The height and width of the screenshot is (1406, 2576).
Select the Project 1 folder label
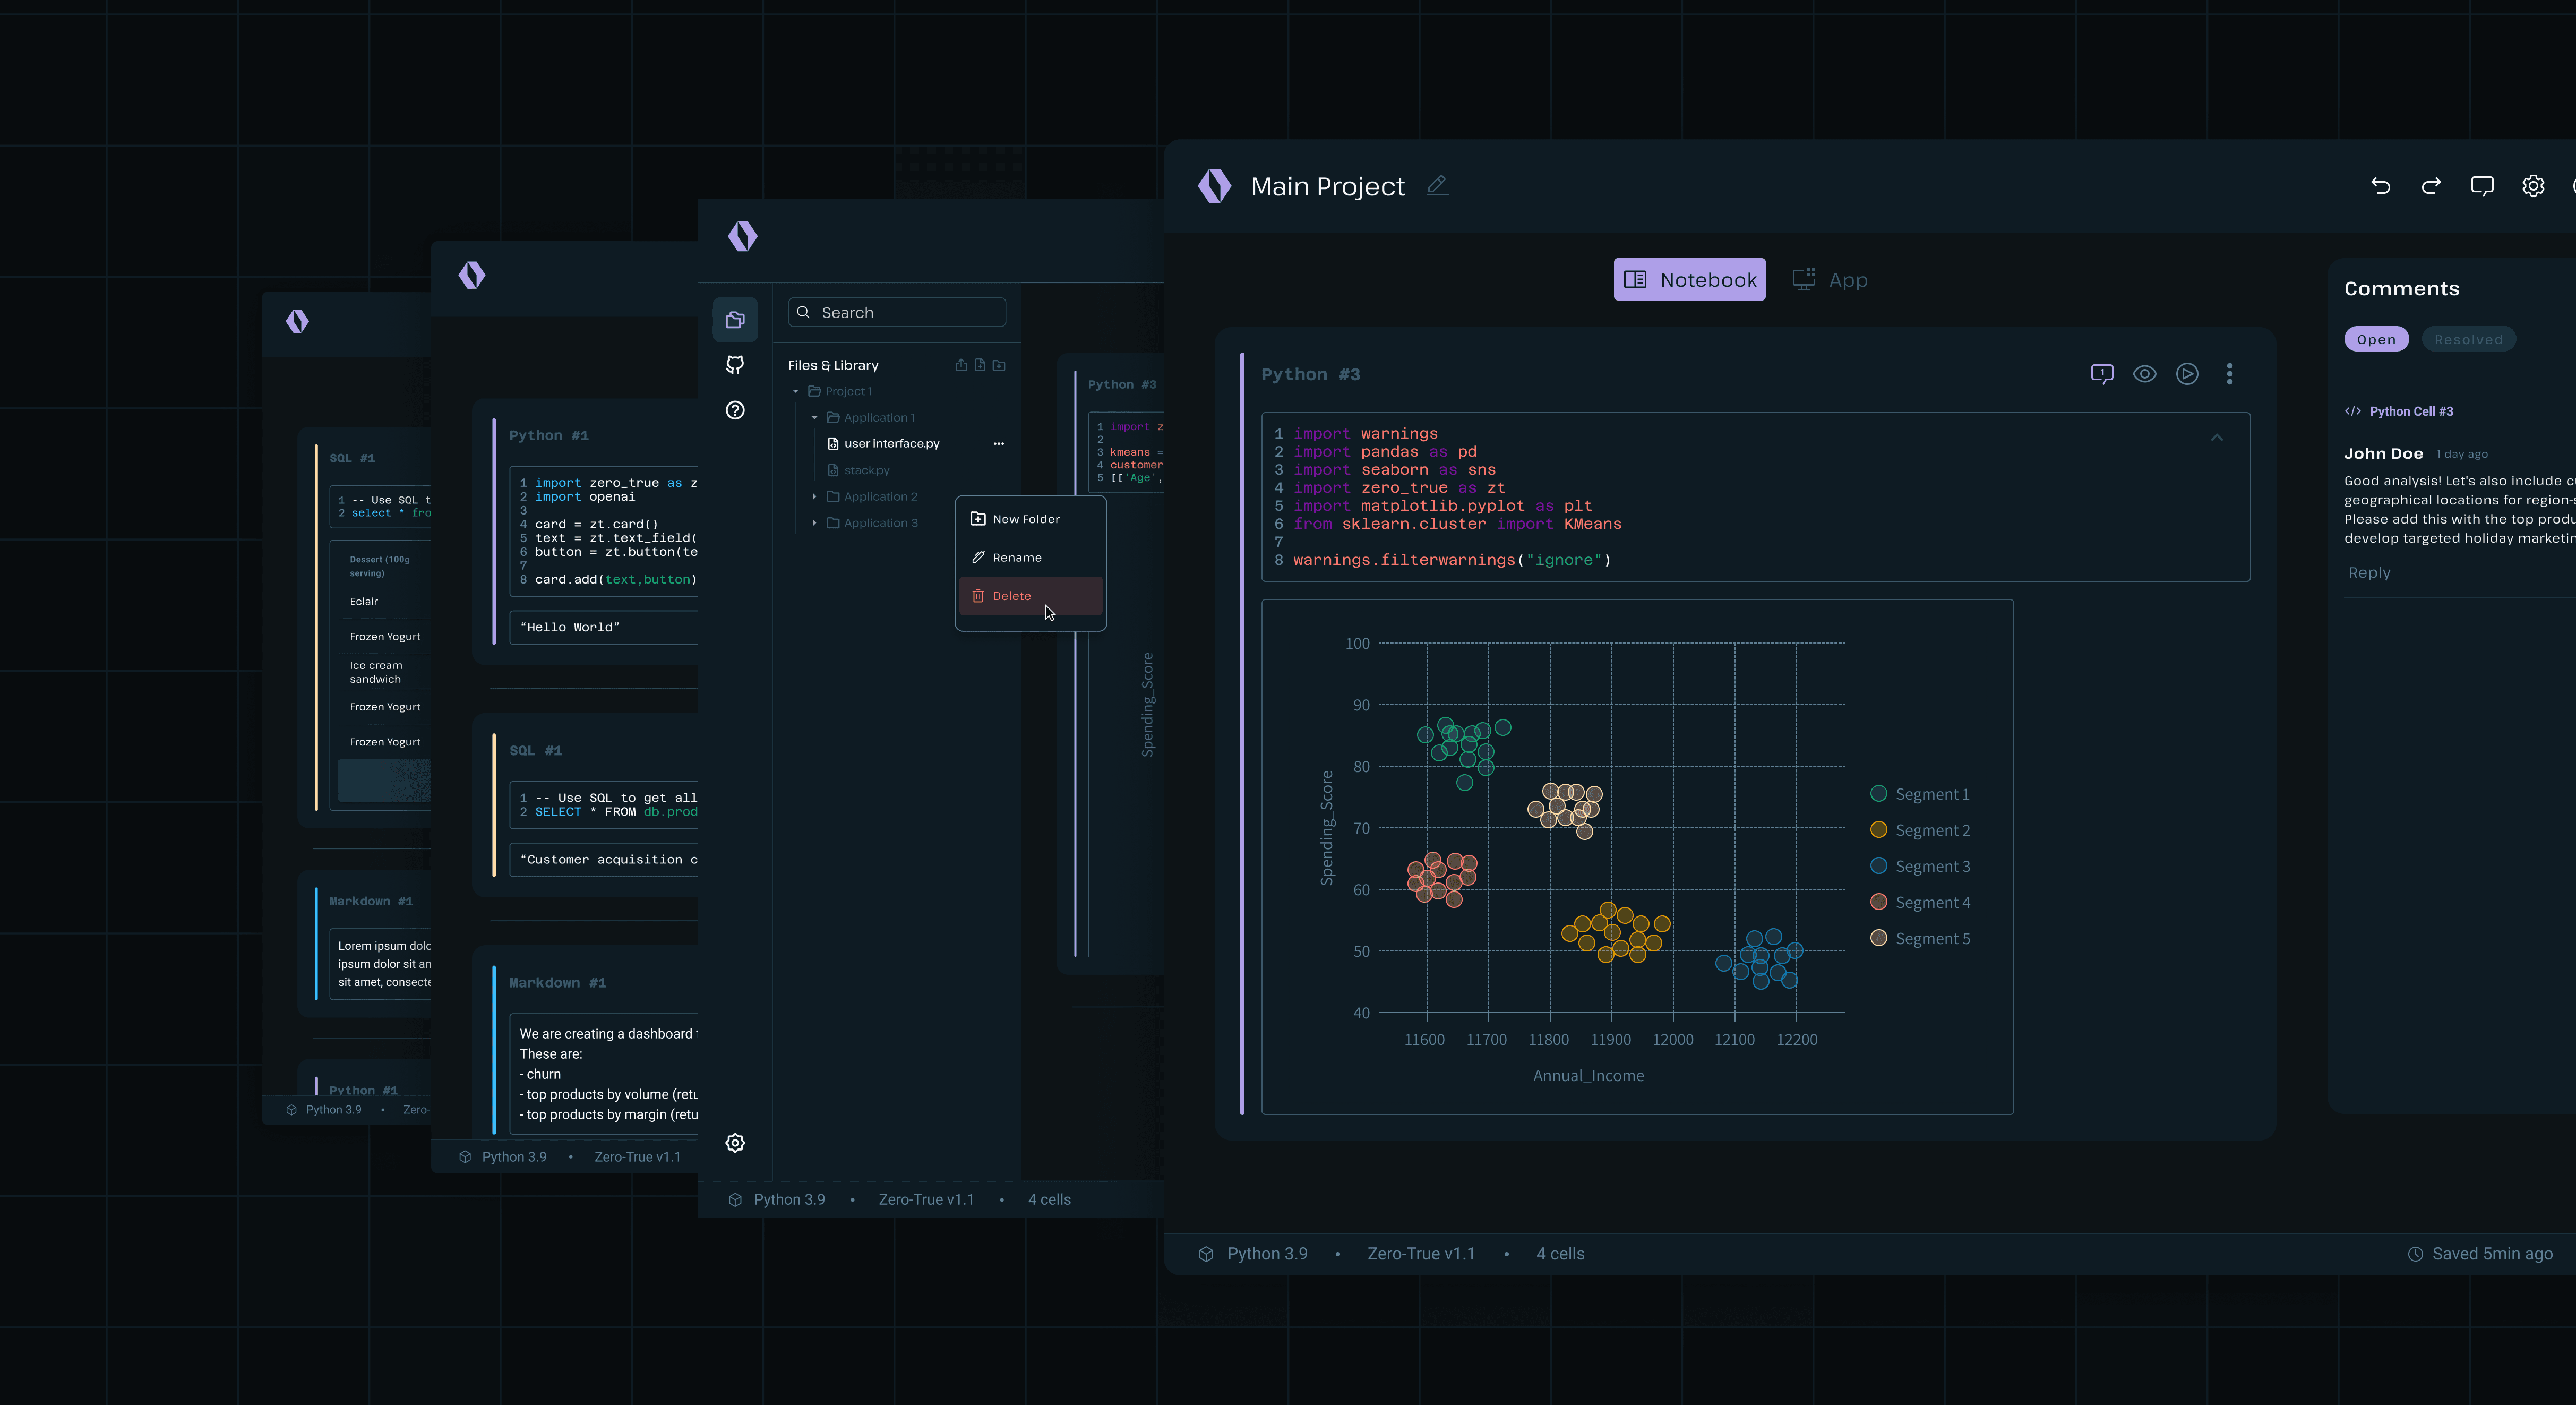848,391
